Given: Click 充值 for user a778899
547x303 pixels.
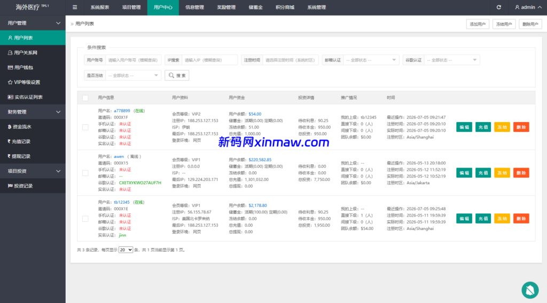Looking at the screenshot, I should click(483, 127).
